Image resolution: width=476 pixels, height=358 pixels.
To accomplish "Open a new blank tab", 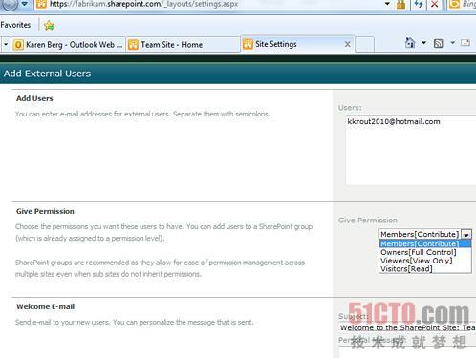I will [x=364, y=44].
